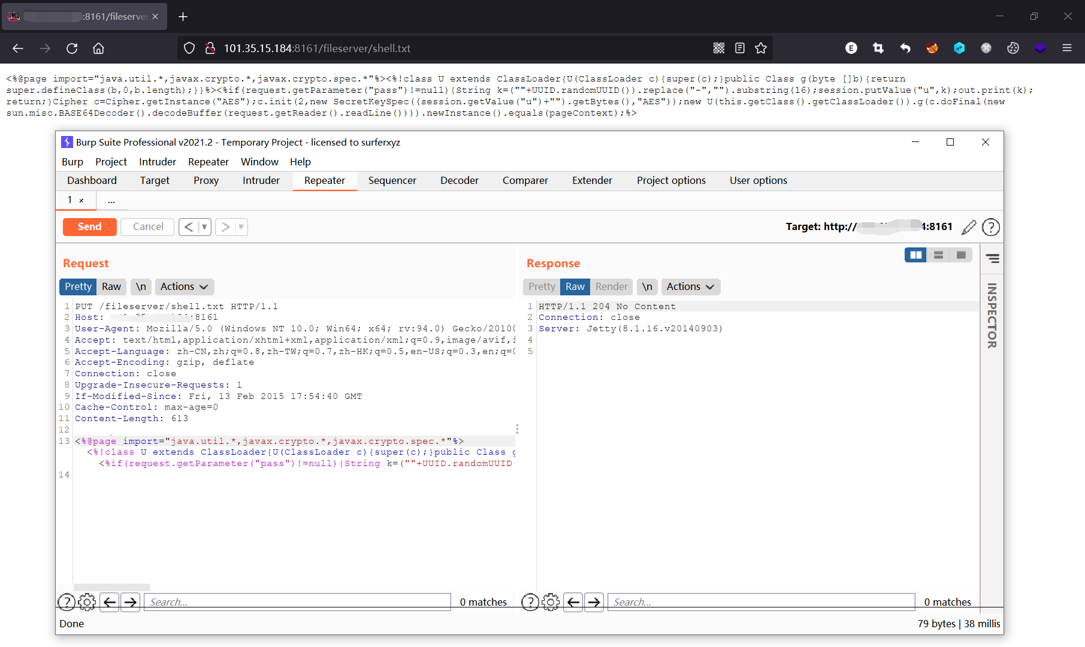1085x647 pixels.
Task: Go to previous response search match
Action: tap(573, 602)
